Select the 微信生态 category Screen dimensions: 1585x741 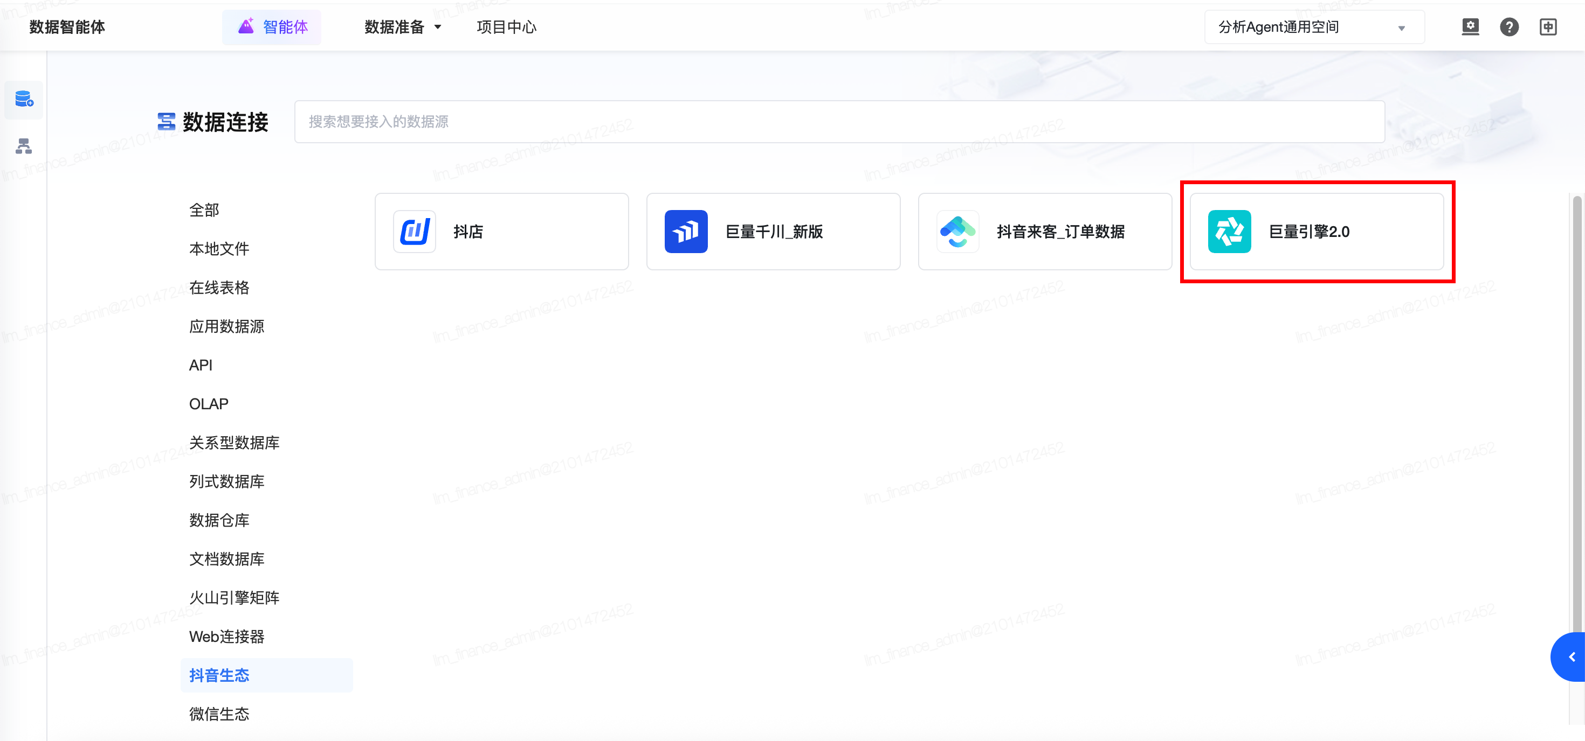coord(219,714)
